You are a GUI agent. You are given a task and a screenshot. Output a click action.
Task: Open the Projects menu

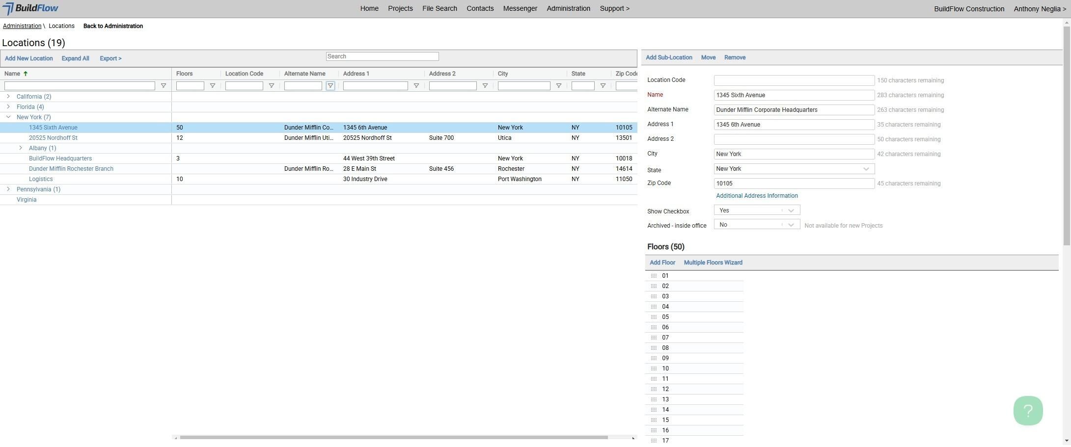pyautogui.click(x=400, y=8)
